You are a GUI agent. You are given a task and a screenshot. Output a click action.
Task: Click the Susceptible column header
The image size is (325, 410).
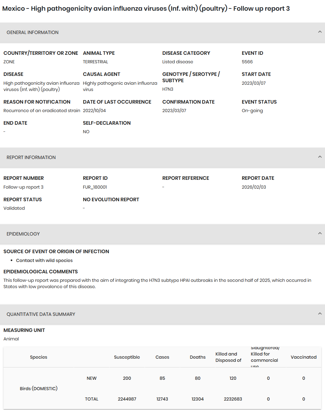127,357
